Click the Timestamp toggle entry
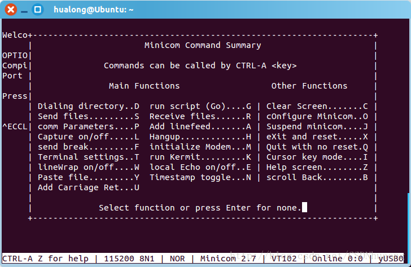 (200, 177)
